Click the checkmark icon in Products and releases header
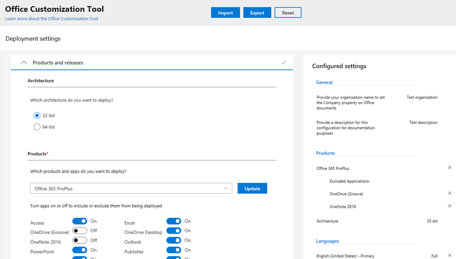Screen dimensions: 456x259 pos(284,62)
